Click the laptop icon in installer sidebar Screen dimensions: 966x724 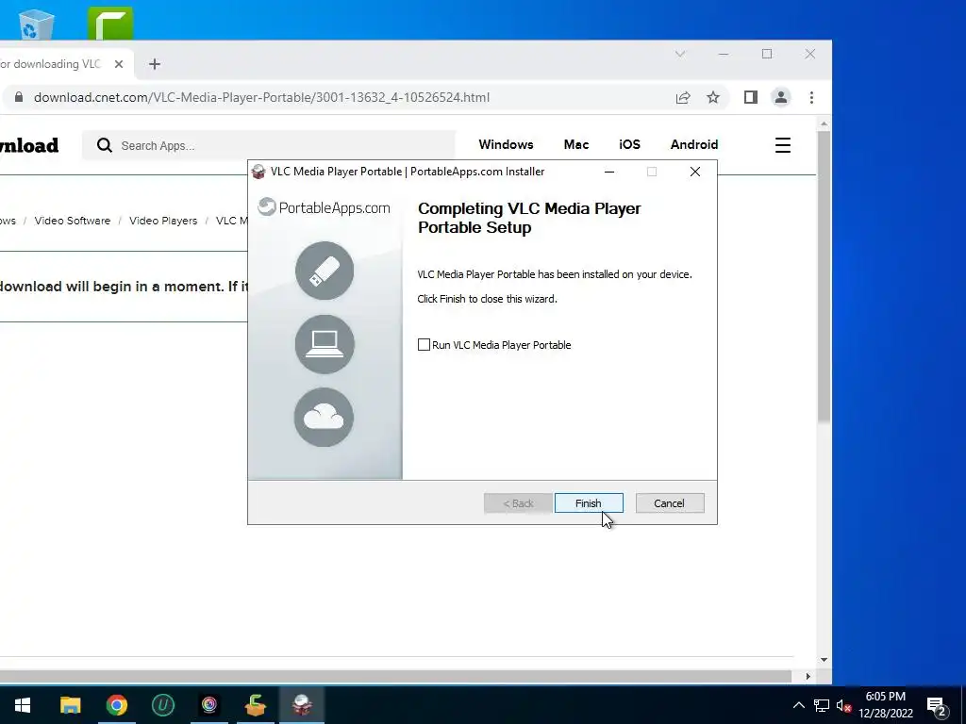point(325,343)
